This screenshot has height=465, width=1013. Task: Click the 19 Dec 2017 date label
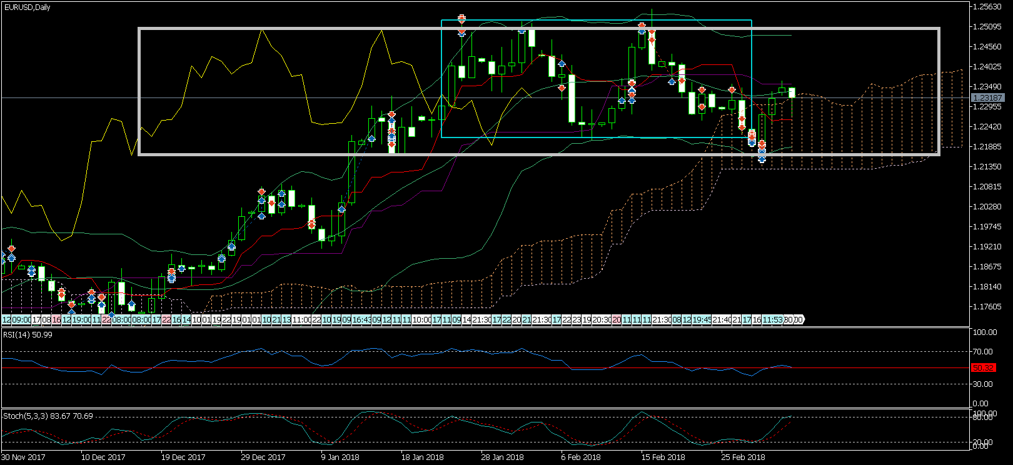[183, 457]
